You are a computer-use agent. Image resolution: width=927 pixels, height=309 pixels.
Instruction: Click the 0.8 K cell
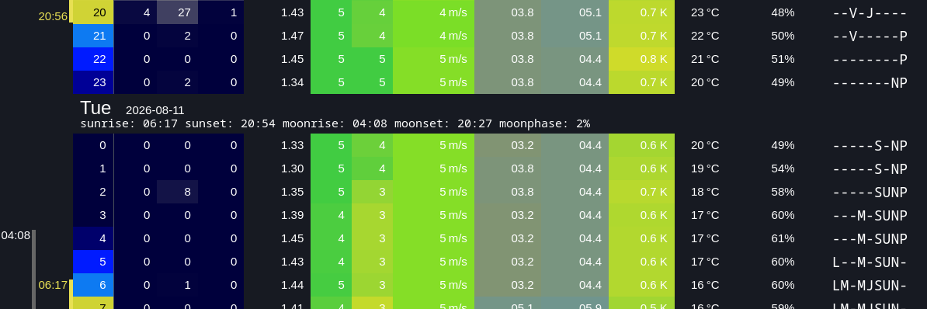(641, 59)
